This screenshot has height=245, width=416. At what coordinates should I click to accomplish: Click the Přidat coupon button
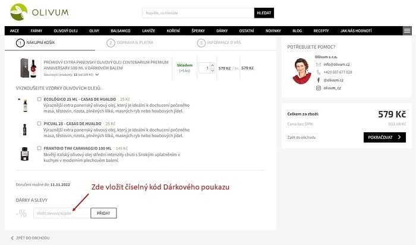tap(103, 213)
